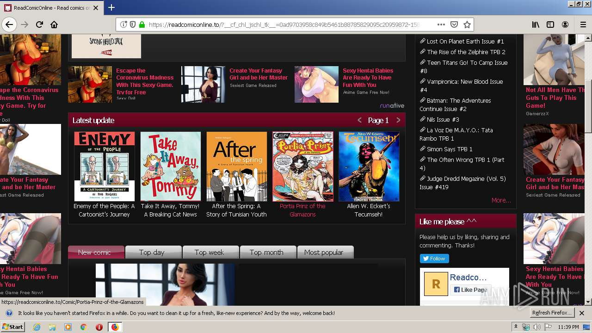592x333 pixels.
Task: Open Nils Issue #3 link
Action: 443,119
